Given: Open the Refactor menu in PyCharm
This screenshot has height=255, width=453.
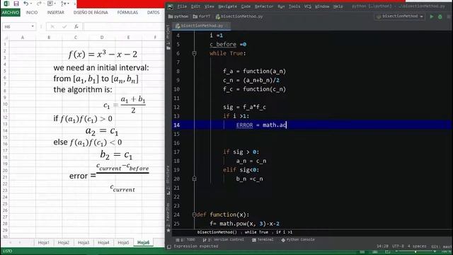Looking at the screenshot, I should [x=264, y=6].
